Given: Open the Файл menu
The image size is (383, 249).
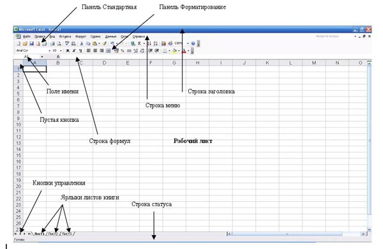Looking at the screenshot, I should [x=27, y=36].
